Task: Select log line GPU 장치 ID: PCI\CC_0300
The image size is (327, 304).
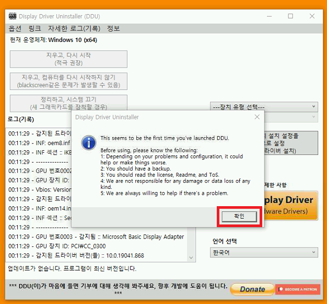Action: point(57,246)
